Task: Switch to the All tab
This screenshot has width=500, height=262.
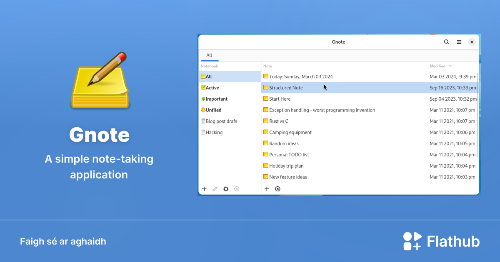Action: click(x=209, y=55)
